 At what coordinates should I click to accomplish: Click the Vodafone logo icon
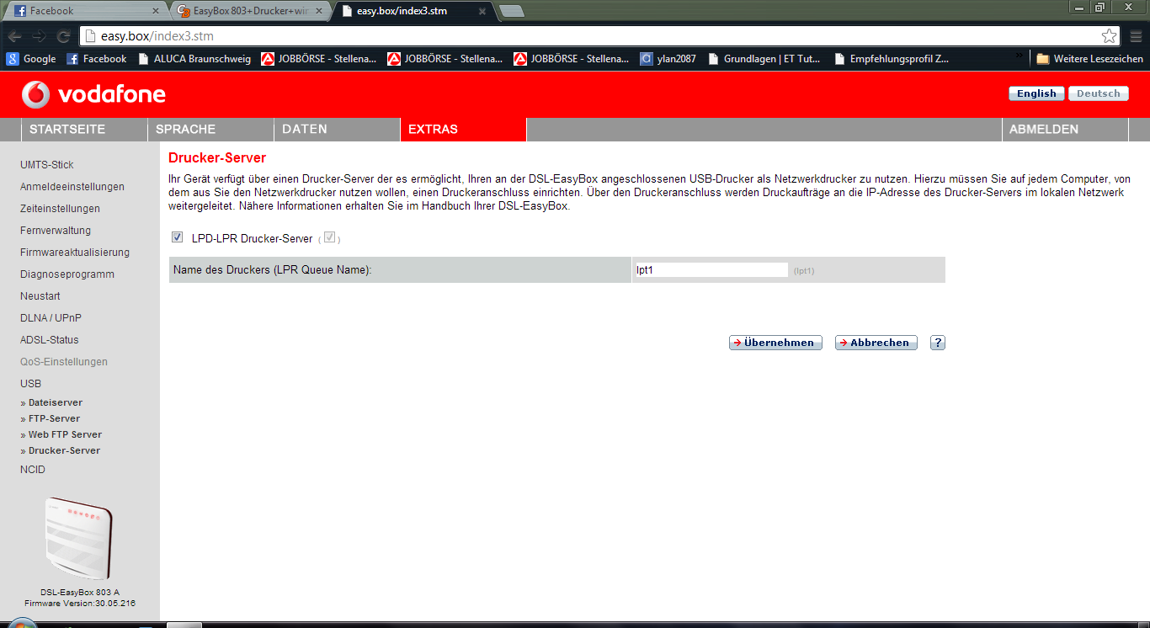(x=36, y=94)
